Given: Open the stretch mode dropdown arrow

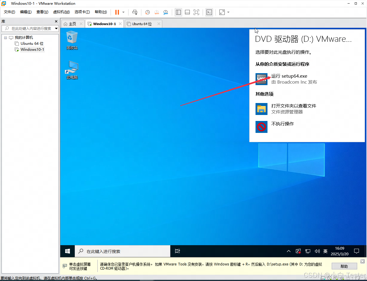Looking at the screenshot, I should click(x=228, y=12).
